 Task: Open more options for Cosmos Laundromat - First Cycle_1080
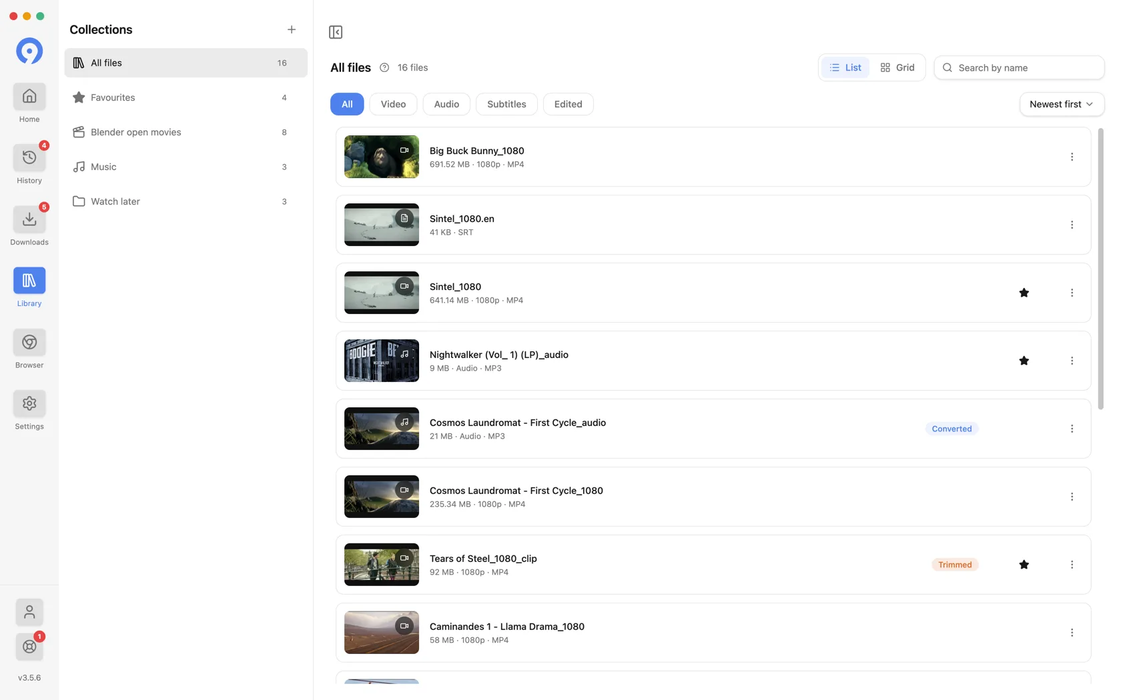[x=1072, y=497]
